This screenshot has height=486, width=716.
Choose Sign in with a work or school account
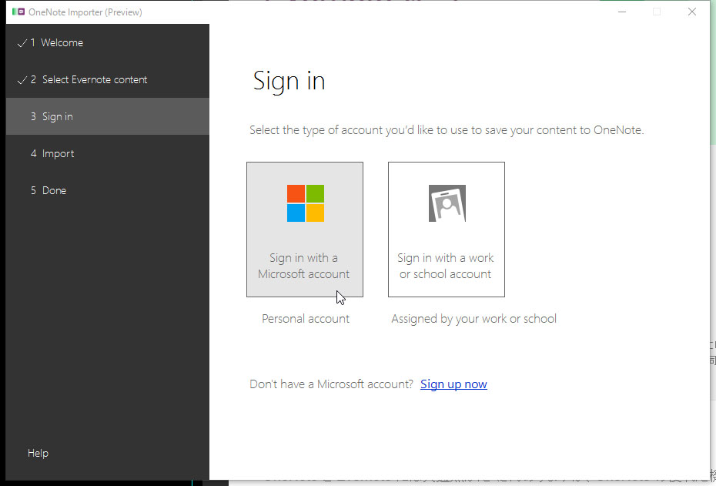(x=446, y=230)
